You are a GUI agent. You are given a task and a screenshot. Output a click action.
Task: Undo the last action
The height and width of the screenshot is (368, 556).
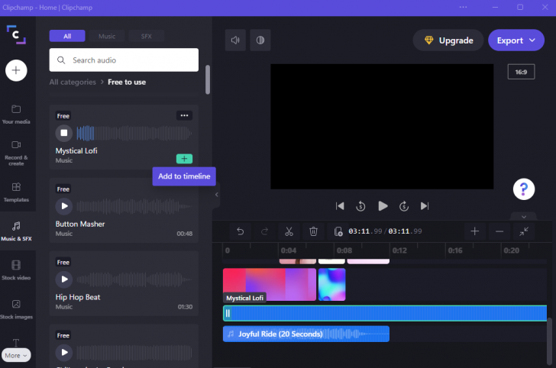click(x=240, y=231)
